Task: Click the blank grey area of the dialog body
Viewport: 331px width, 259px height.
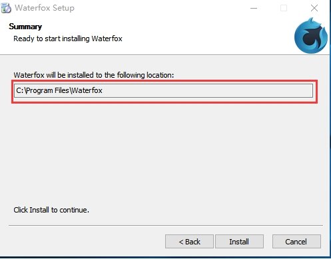Action: (x=165, y=155)
